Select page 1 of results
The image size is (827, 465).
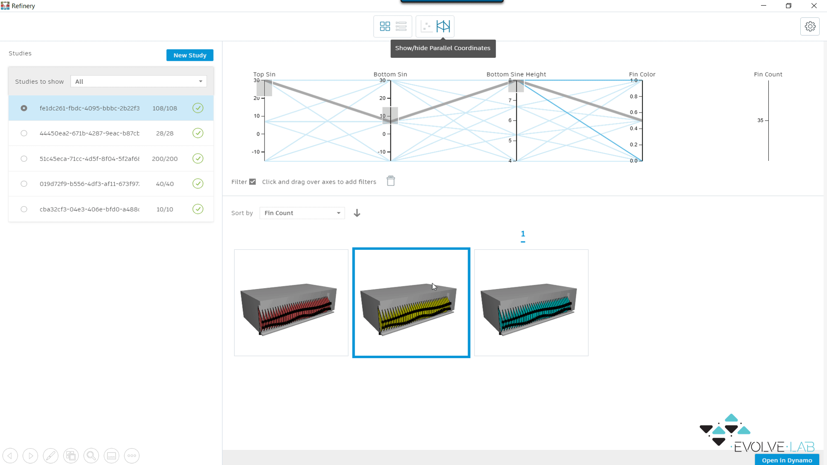[x=522, y=234]
